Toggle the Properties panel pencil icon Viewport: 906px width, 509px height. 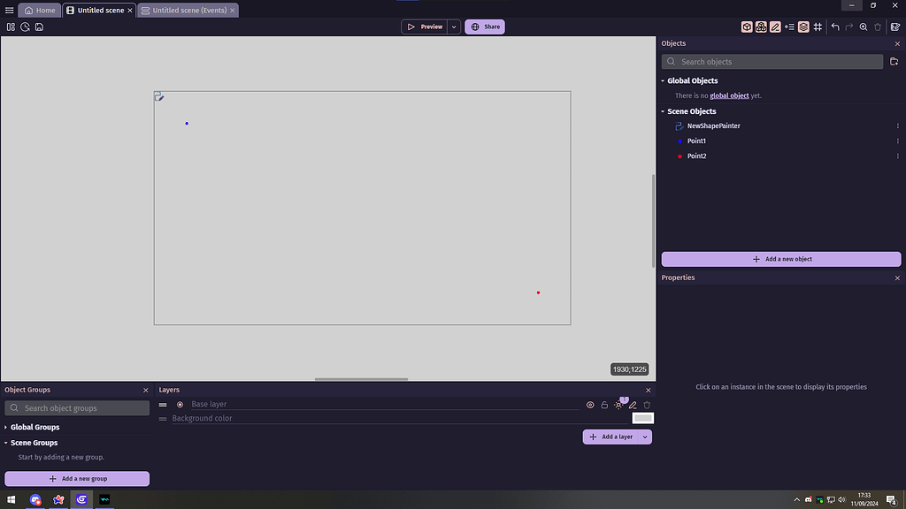[x=775, y=27]
